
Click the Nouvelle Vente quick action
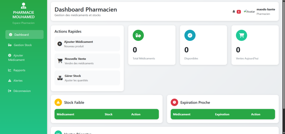[x=87, y=61]
